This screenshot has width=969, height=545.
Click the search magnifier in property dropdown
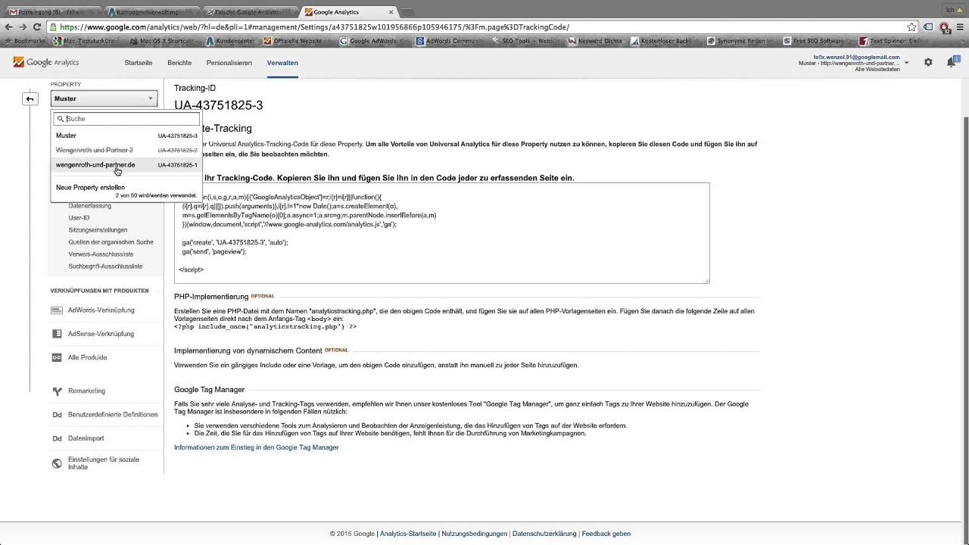point(61,119)
